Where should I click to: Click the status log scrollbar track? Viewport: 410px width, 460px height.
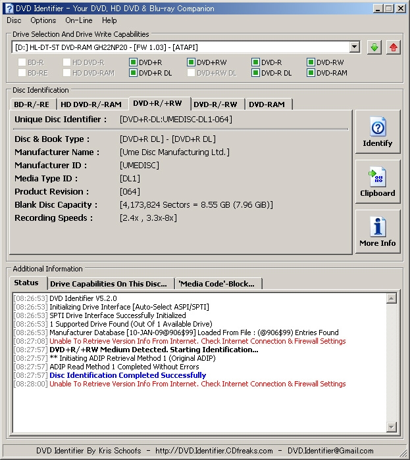[391, 363]
